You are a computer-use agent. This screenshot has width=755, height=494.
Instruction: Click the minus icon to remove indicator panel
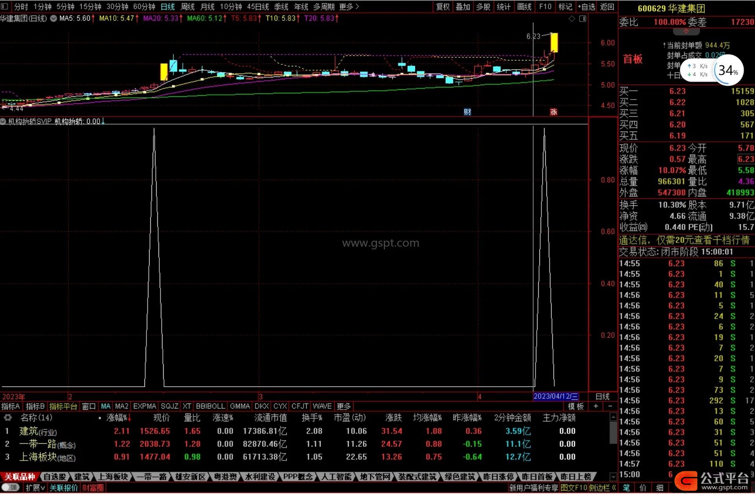(x=610, y=406)
